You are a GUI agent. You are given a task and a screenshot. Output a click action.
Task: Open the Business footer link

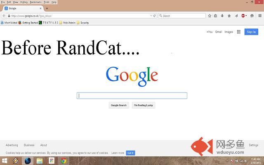tap(29, 145)
